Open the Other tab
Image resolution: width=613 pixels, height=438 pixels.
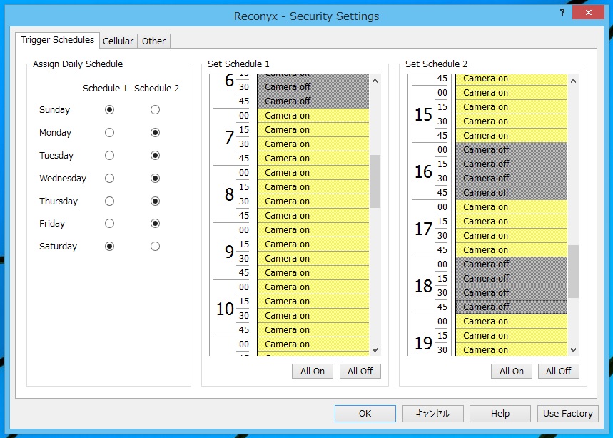(x=153, y=41)
